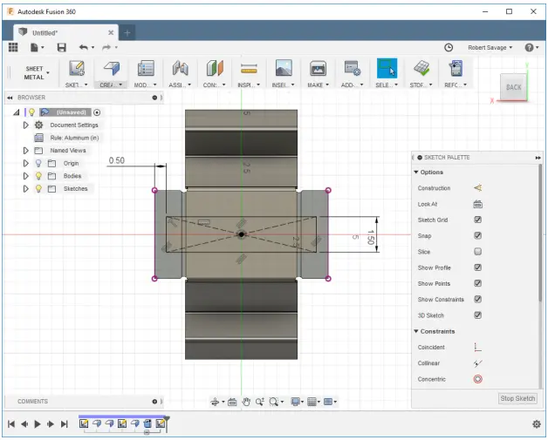Viewport: 548px width, 440px height.
Task: Click the Sketch tool icon
Action: point(77,68)
